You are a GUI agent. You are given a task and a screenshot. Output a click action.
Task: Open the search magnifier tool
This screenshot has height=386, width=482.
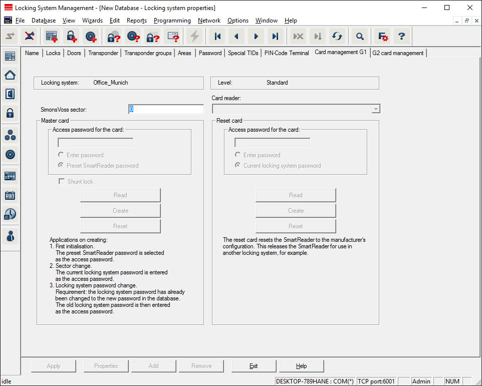(x=360, y=36)
